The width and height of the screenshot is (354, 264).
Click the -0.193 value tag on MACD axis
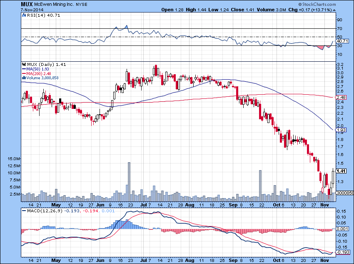click(343, 252)
